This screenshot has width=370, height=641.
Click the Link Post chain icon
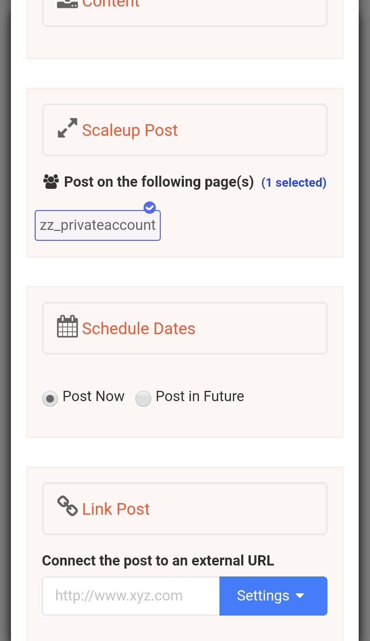pos(67,506)
